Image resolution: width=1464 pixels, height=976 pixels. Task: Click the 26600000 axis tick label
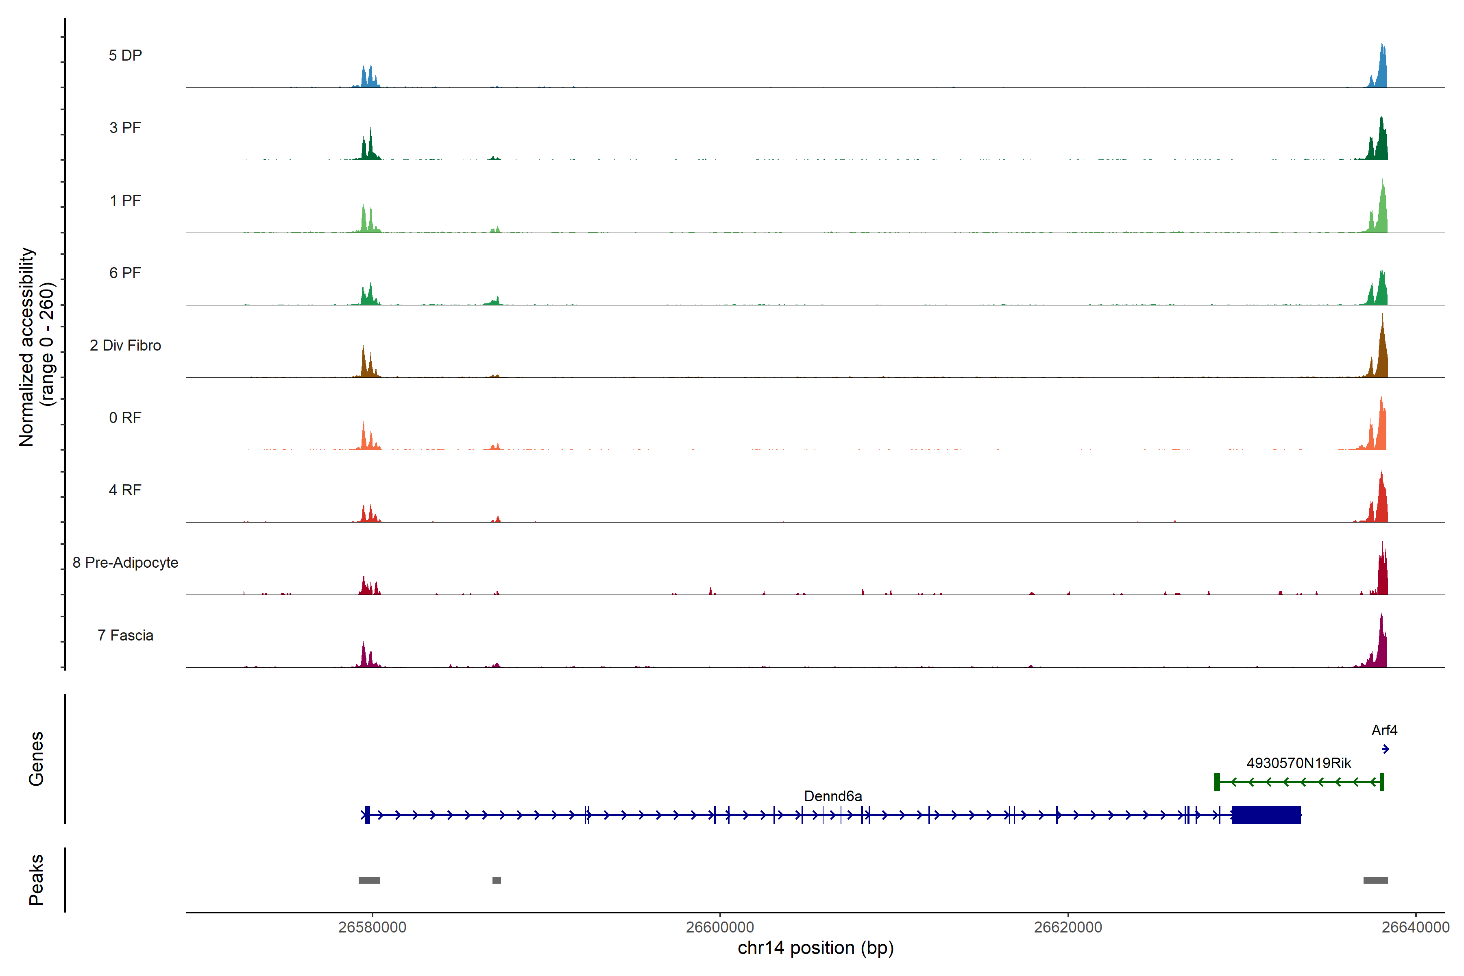[719, 928]
